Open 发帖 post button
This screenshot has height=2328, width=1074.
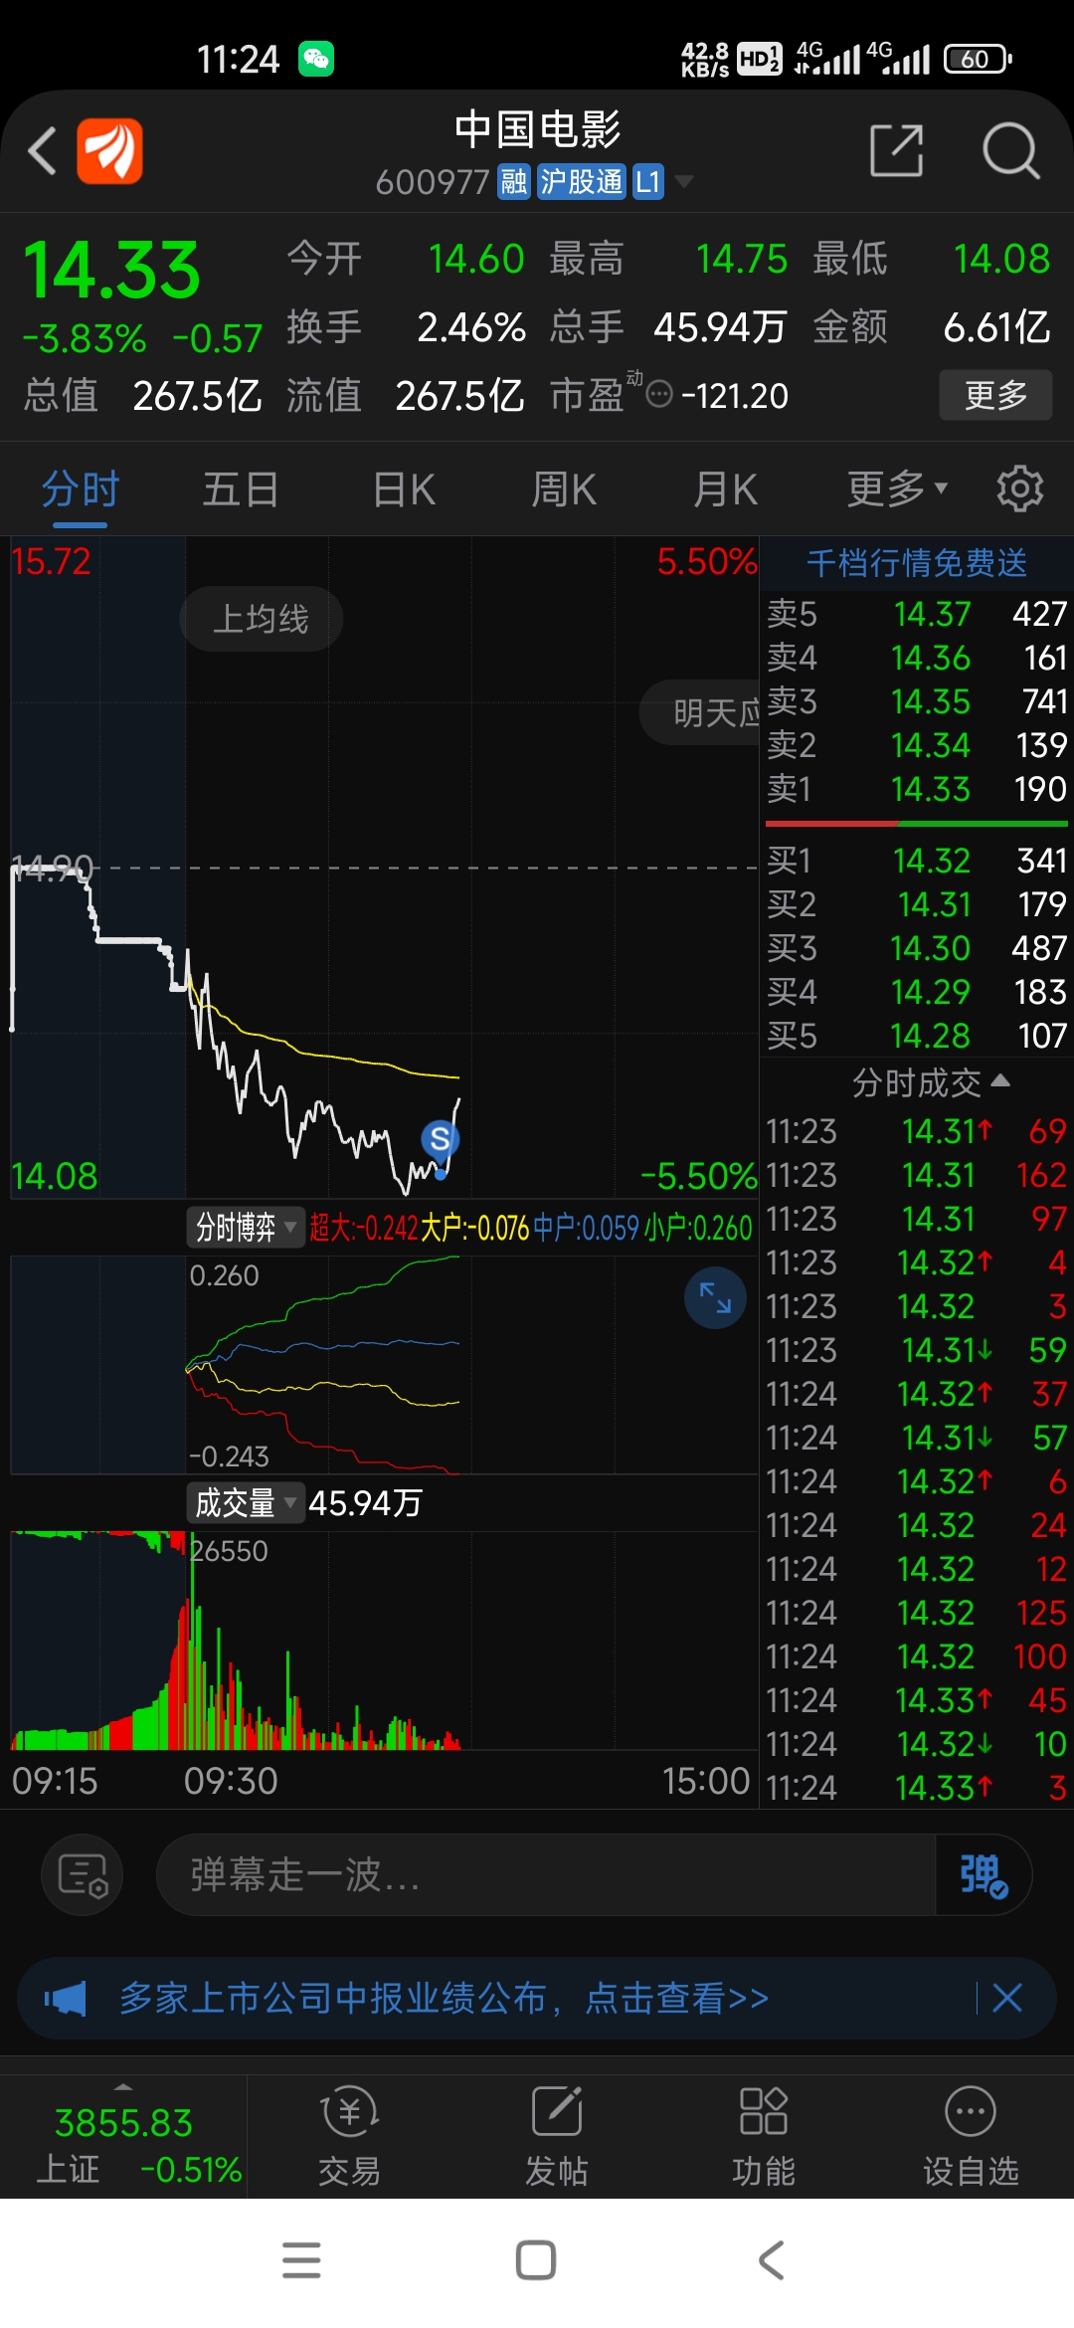tap(557, 2135)
